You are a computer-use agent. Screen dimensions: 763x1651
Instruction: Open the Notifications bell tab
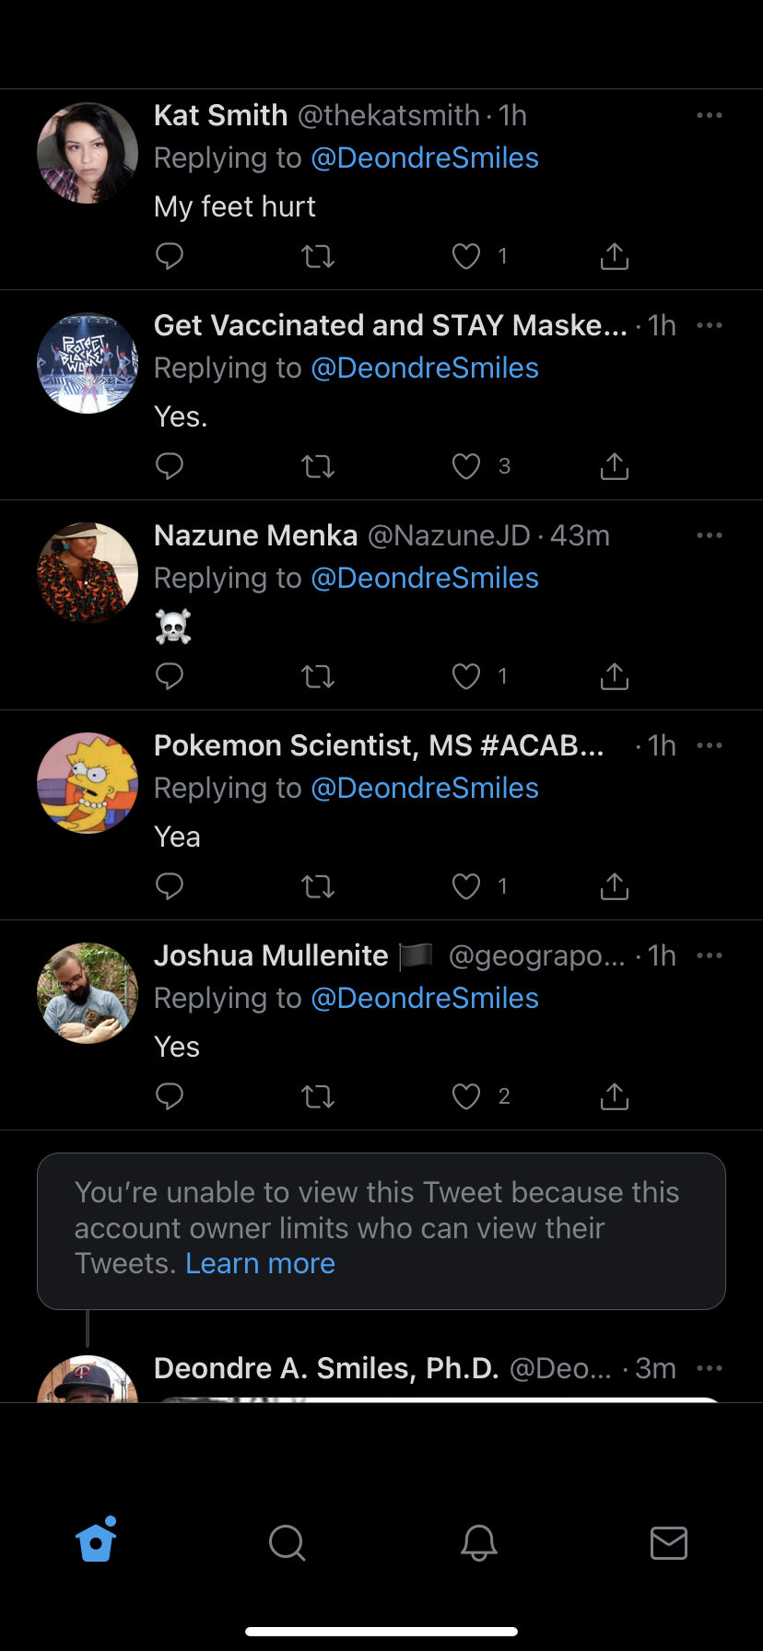click(x=478, y=1541)
